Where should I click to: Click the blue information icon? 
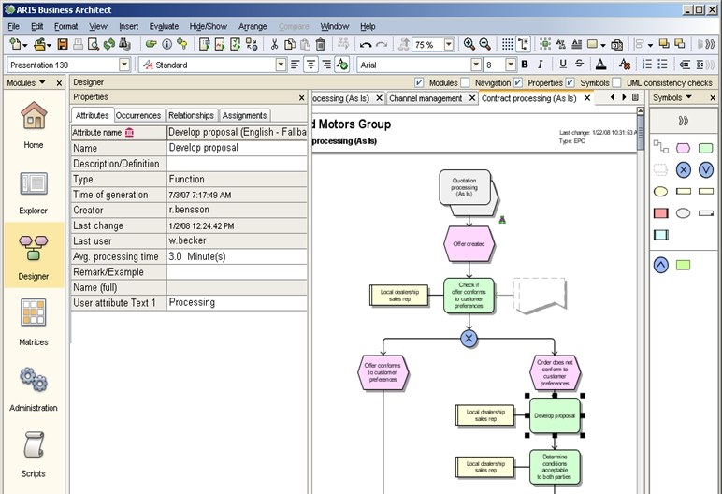[x=167, y=44]
